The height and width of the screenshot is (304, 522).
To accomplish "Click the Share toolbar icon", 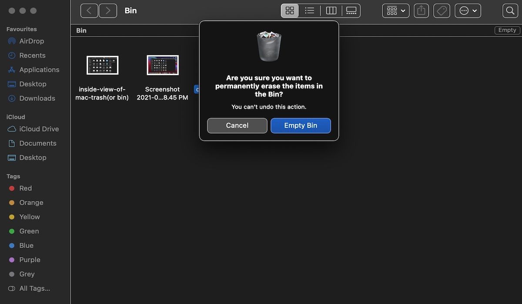I will [x=421, y=10].
